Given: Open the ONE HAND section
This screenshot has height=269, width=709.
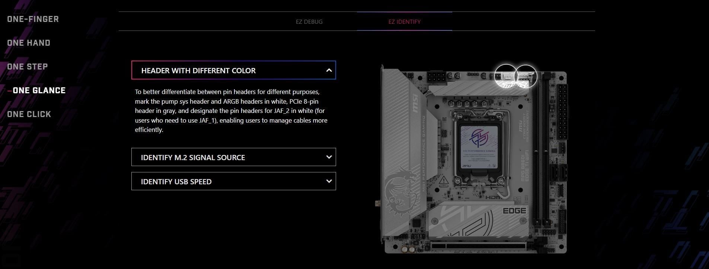Looking at the screenshot, I should 29,43.
